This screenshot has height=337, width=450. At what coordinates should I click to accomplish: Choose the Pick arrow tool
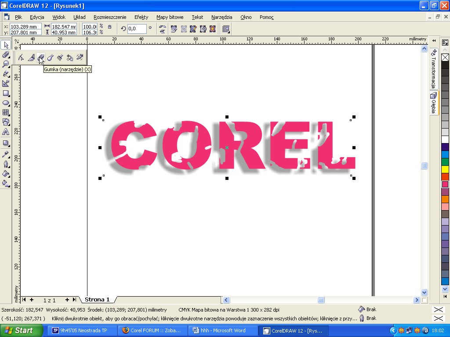pos(6,45)
